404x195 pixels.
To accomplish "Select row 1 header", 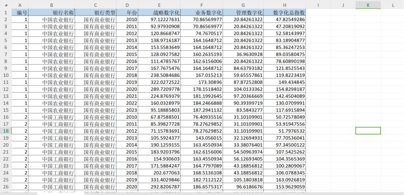I will [6, 12].
